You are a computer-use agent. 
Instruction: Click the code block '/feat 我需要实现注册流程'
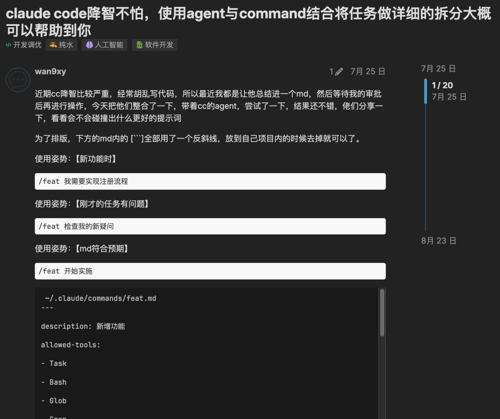point(210,181)
